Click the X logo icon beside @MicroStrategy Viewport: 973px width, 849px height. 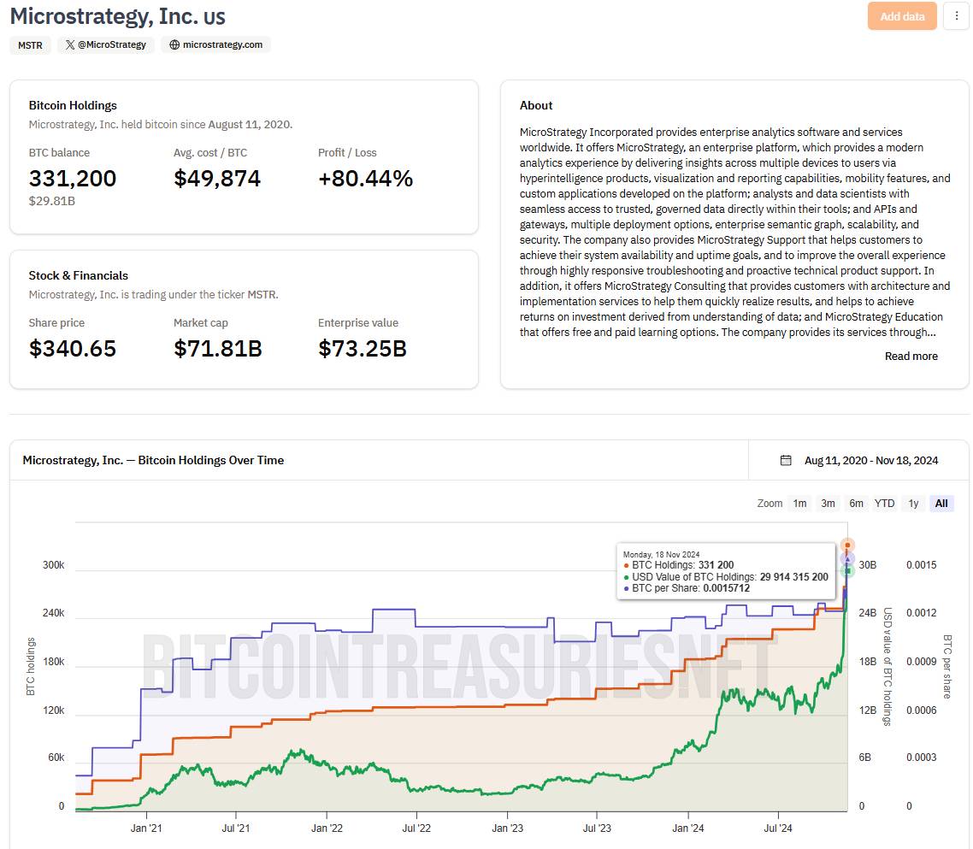(x=70, y=44)
